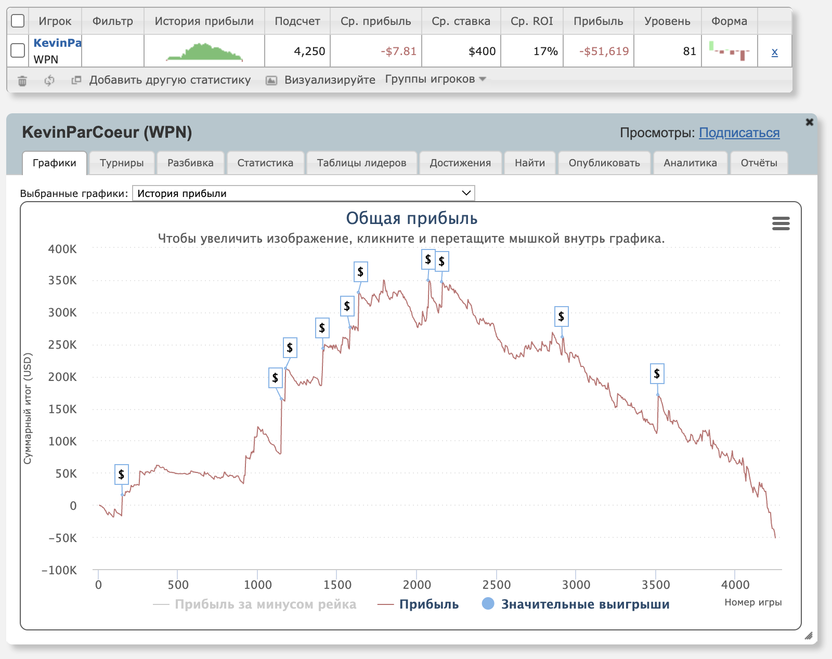
Task: Open the Статистика tab
Action: [265, 163]
